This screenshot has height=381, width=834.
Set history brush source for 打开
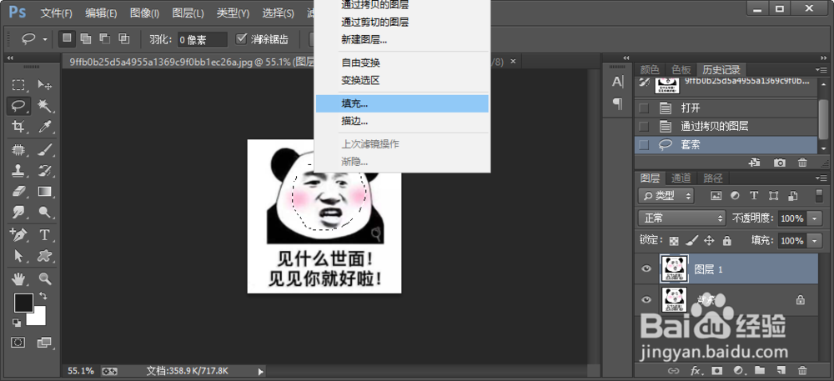[x=644, y=108]
